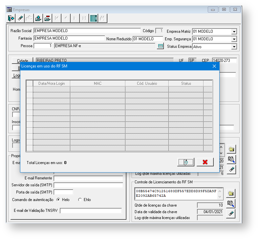Click the CEP field with 14020-273

click(x=225, y=61)
